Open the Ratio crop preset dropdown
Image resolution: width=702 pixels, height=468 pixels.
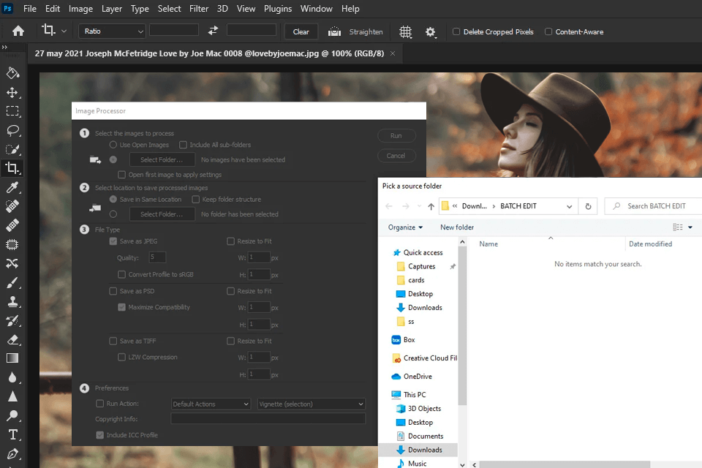[112, 31]
